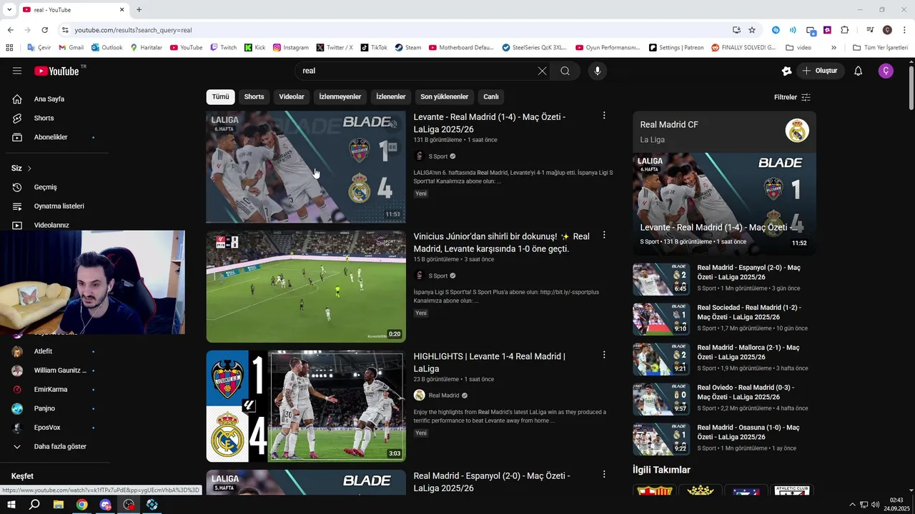Clear the search box with the X icon
Screen dimensions: 915x514
tap(542, 71)
